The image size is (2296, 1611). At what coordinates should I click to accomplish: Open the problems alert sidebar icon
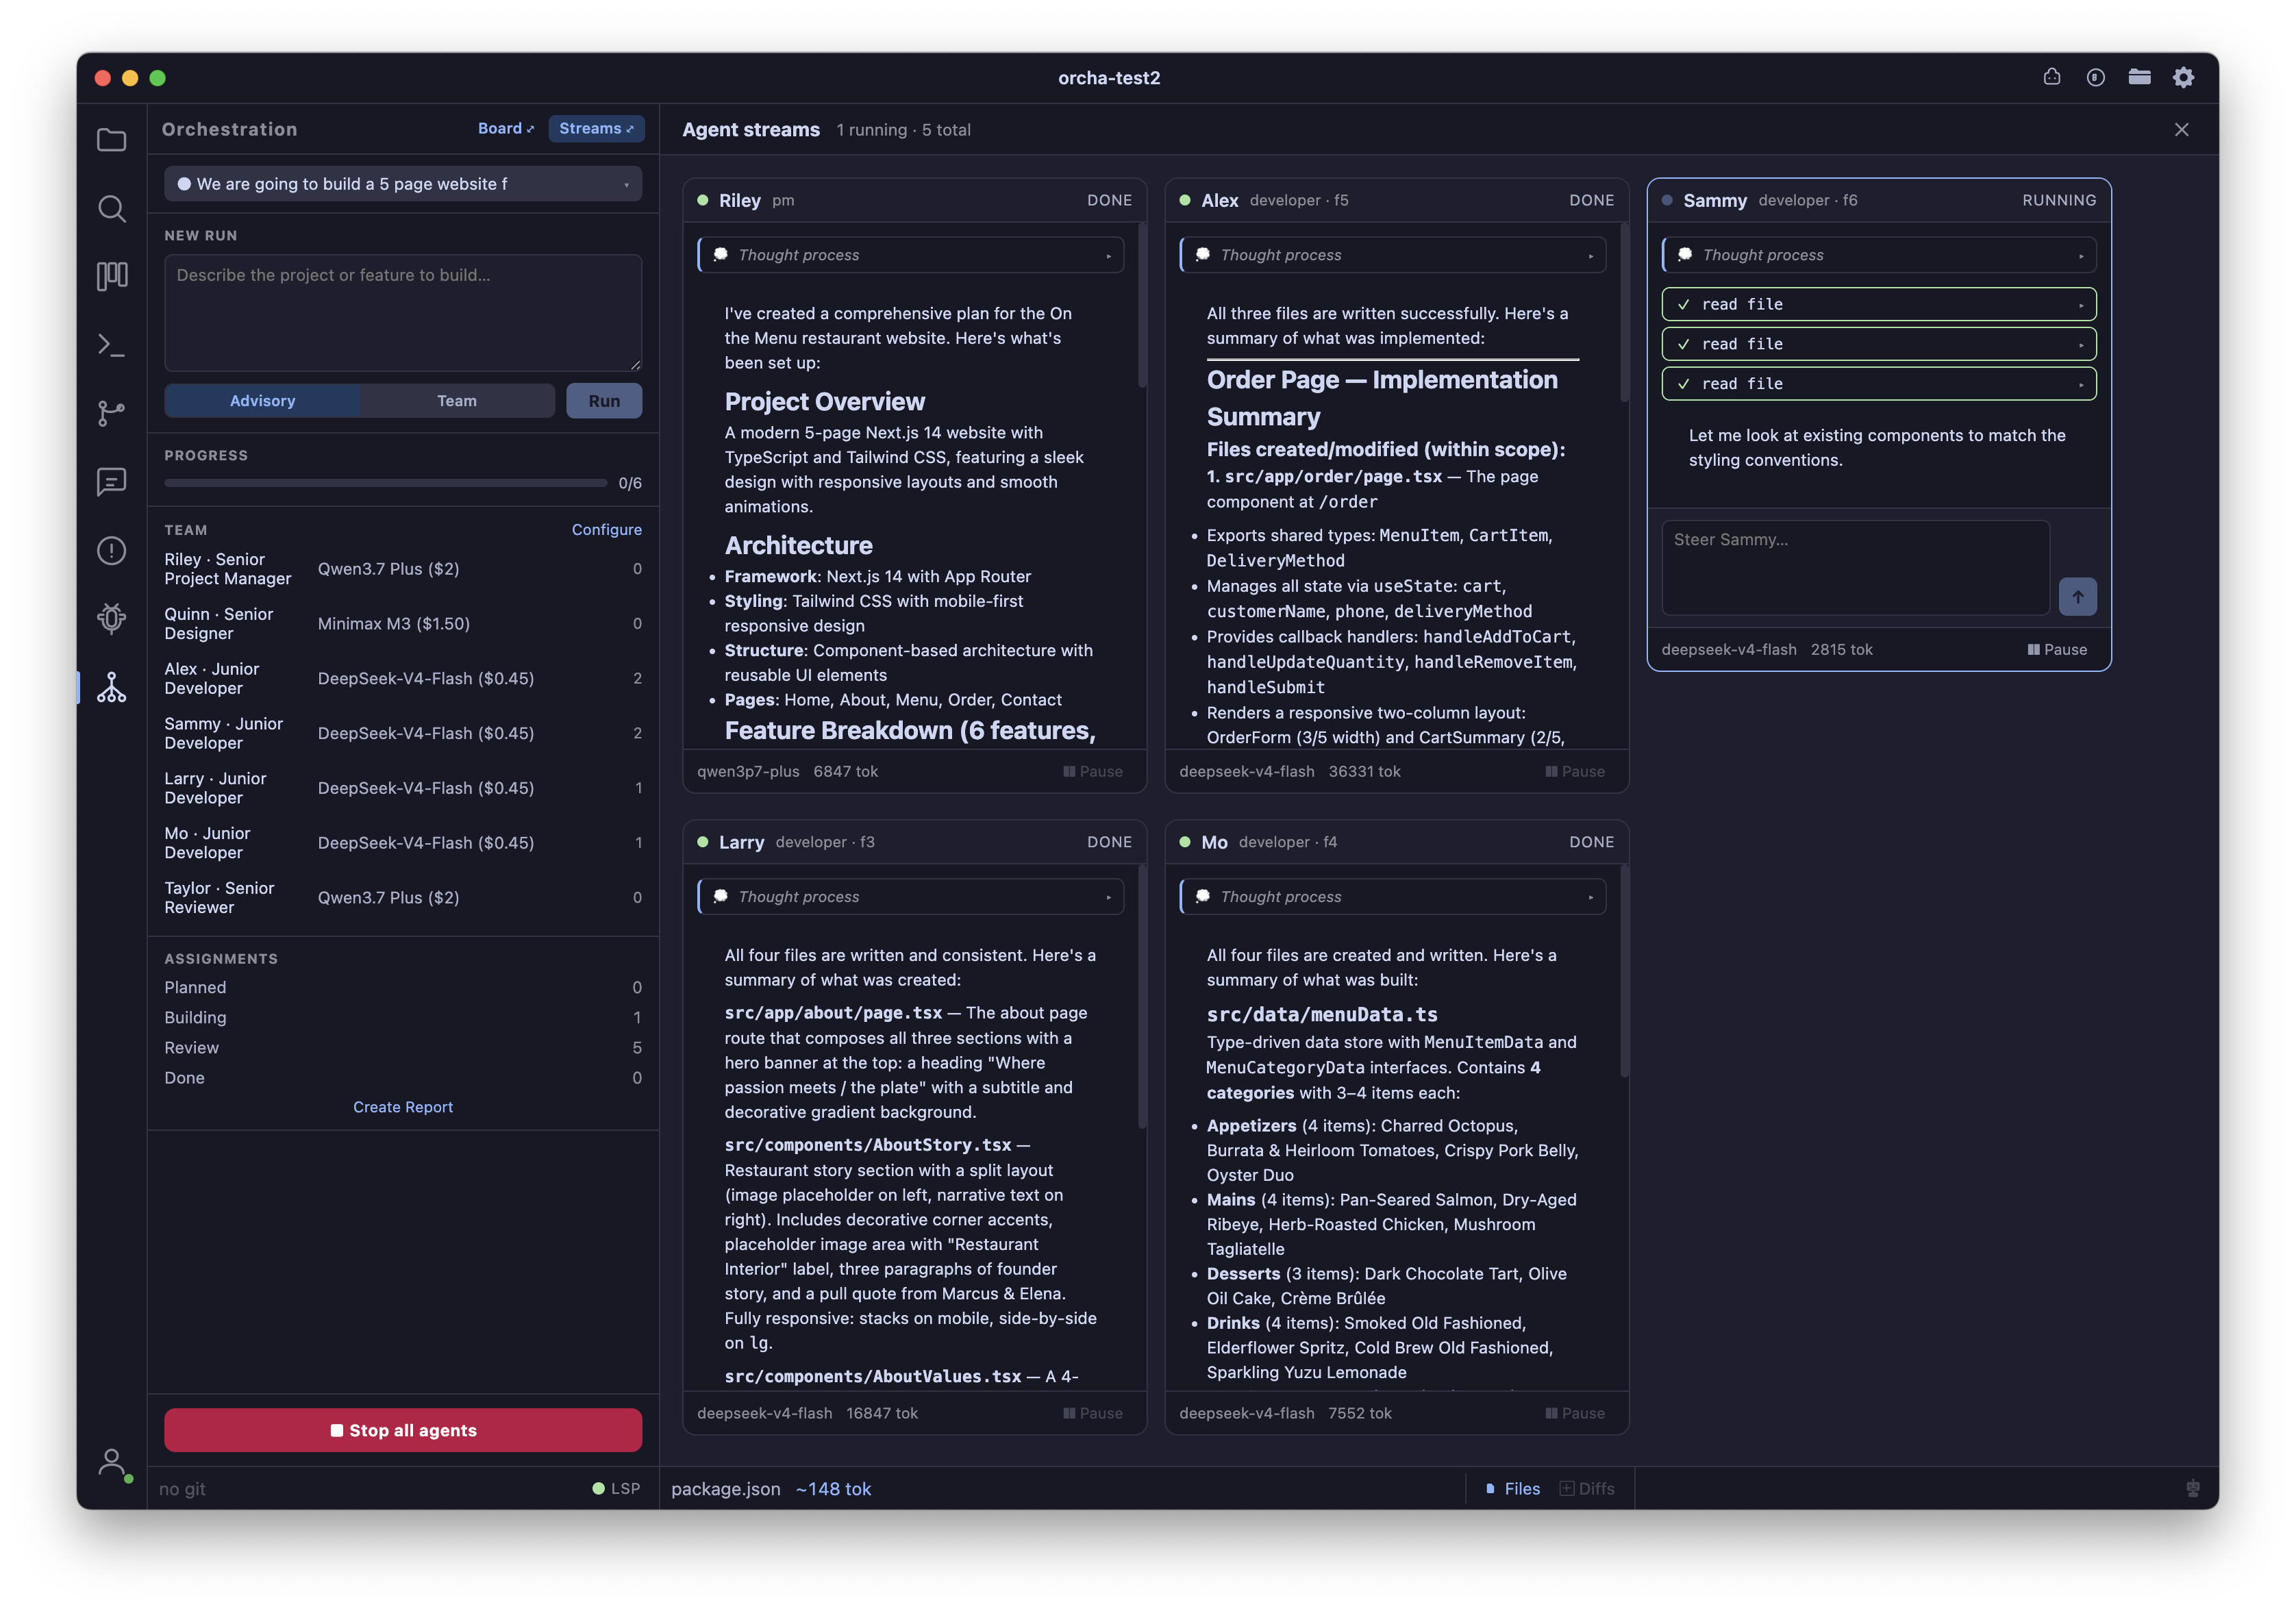click(111, 550)
